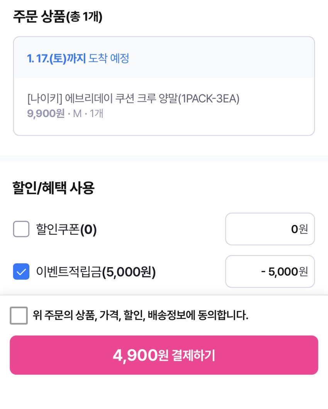Tap the 할인쿠폰(0) label

point(66,230)
